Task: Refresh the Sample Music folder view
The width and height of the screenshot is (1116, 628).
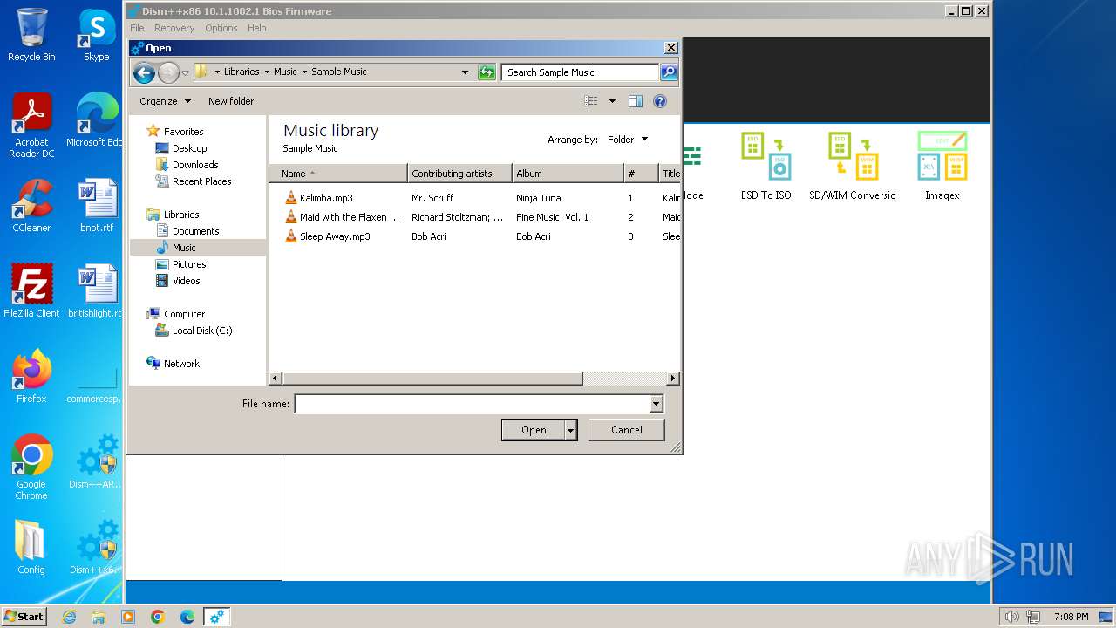Action: point(487,72)
